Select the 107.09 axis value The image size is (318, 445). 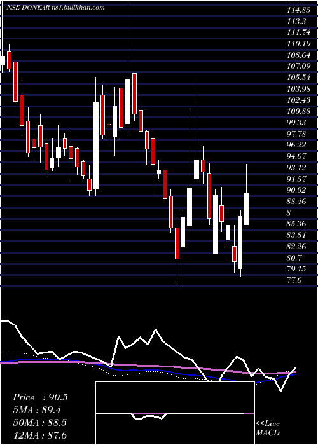(x=298, y=66)
